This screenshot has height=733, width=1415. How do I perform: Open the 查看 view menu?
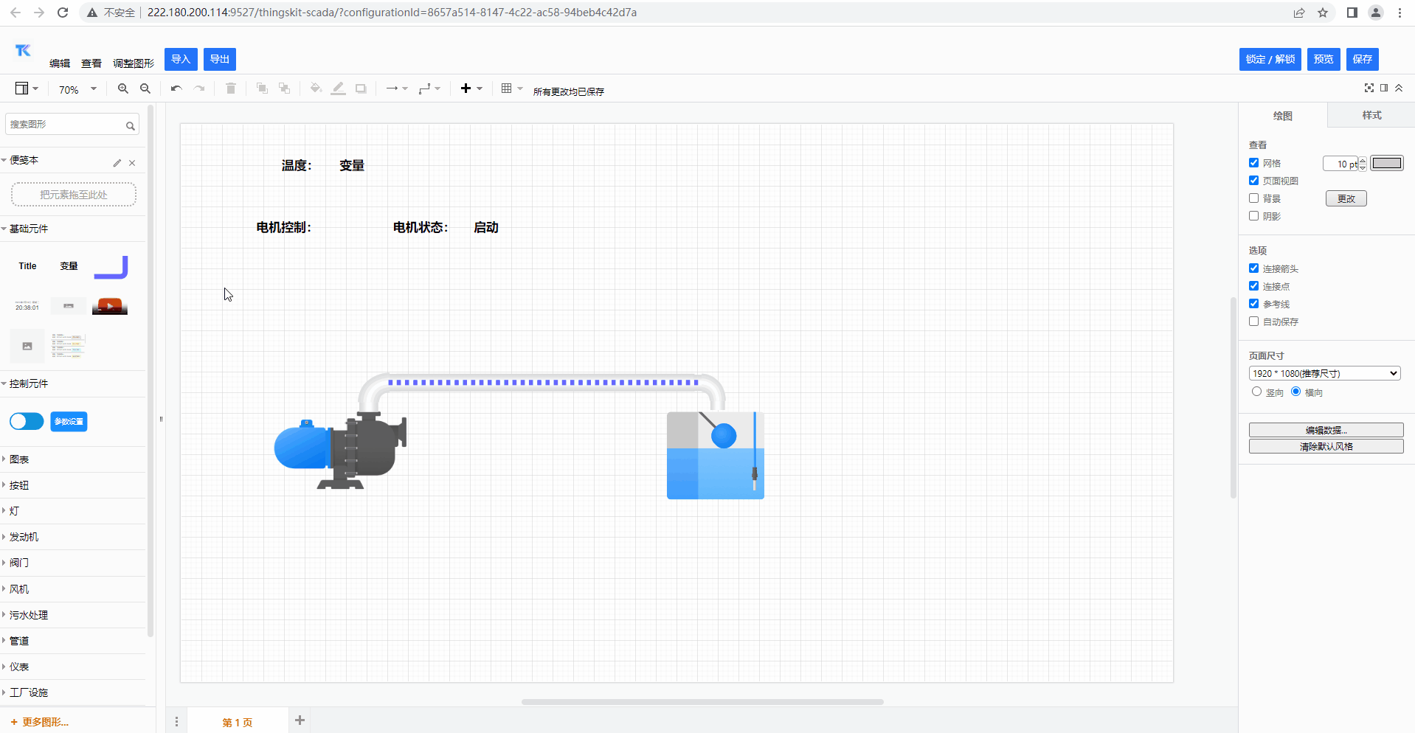(91, 63)
